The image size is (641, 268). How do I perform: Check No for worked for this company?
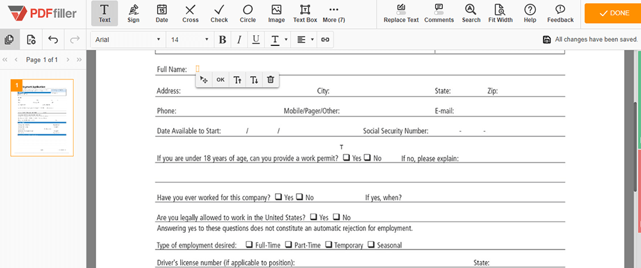coord(300,197)
